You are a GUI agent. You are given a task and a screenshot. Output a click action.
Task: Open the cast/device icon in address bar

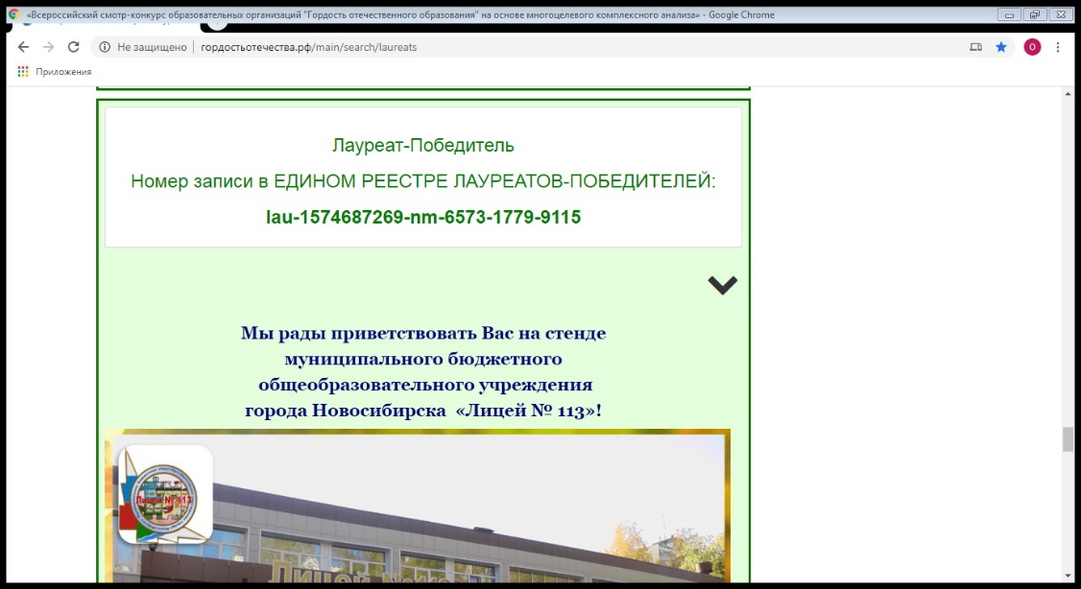[x=976, y=47]
